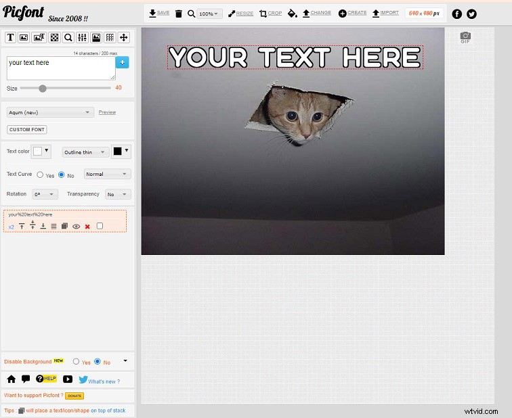Image resolution: width=512 pixels, height=418 pixels.
Task: Click the paint bucket fill icon
Action: (x=293, y=14)
